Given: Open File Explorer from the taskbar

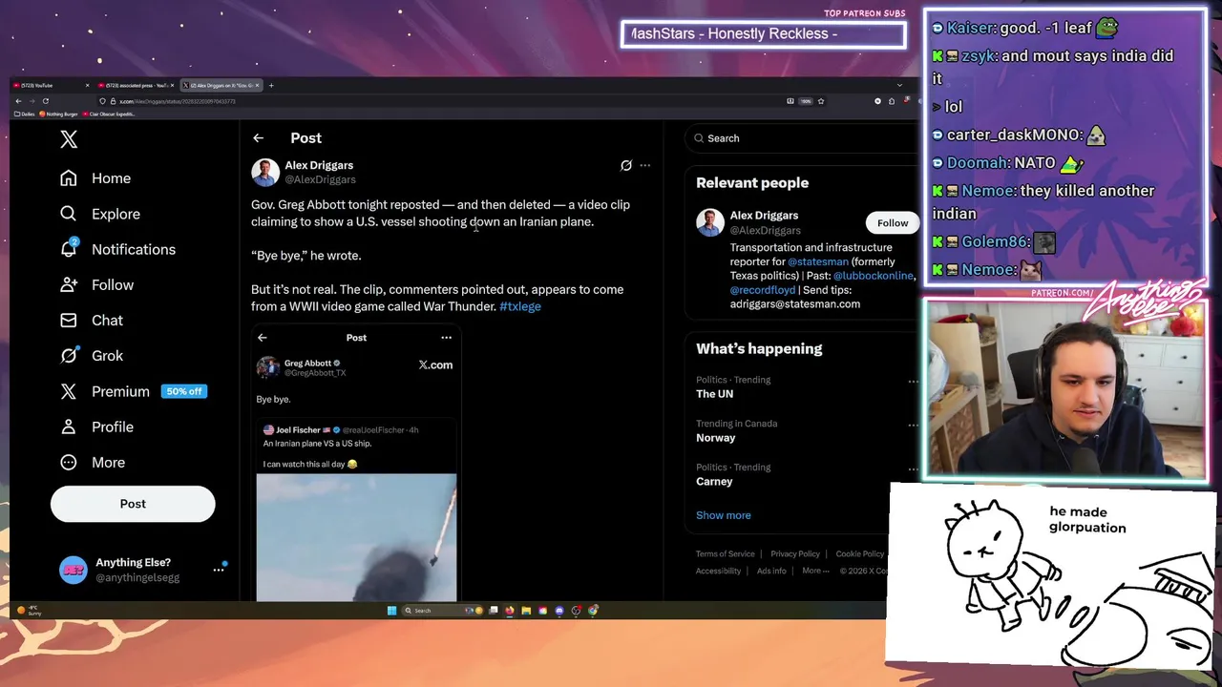Looking at the screenshot, I should (526, 611).
